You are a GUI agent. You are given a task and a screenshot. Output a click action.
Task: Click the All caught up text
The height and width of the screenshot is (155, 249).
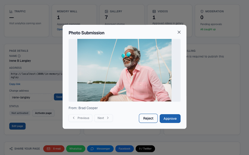pyautogui.click(x=208, y=29)
